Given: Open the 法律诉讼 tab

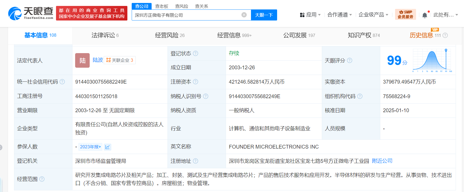Looking at the screenshot, I should (x=105, y=35).
